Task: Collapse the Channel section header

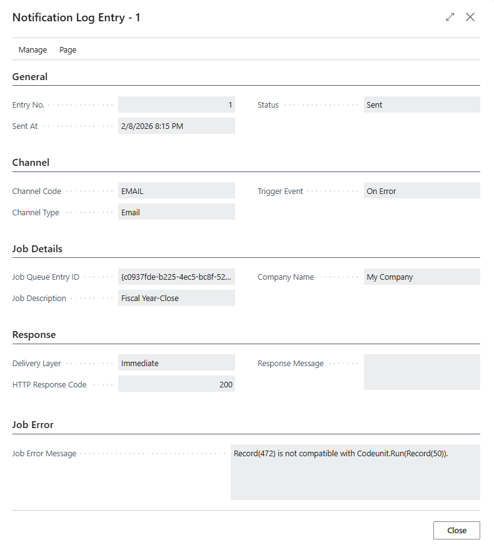Action: pos(31,163)
